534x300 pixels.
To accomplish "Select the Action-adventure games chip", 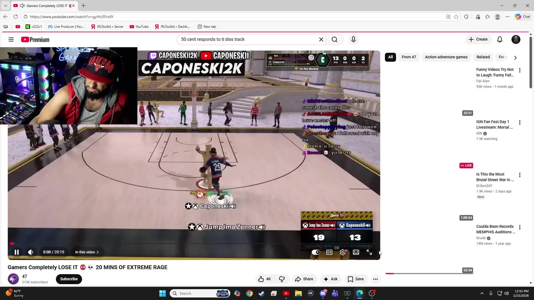I will click(446, 57).
